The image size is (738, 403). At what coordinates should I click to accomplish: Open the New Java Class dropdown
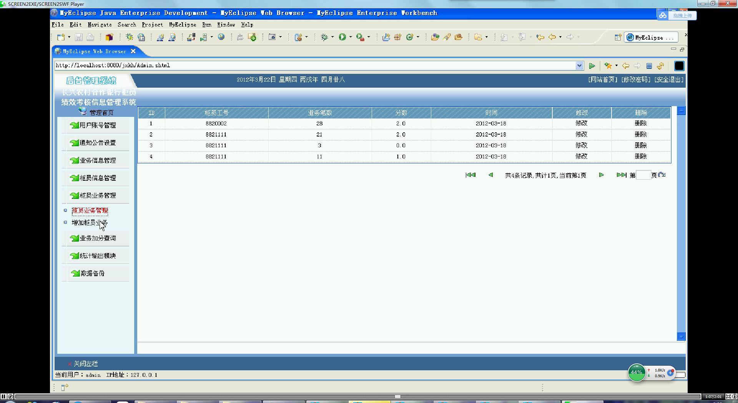tap(418, 37)
